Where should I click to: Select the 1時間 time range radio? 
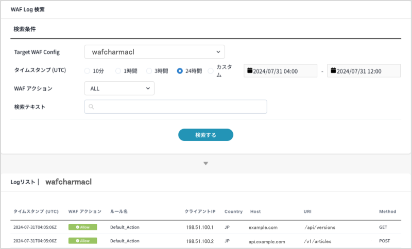click(118, 71)
